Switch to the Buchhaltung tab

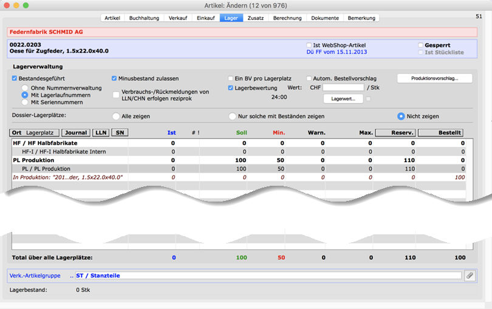click(x=143, y=18)
